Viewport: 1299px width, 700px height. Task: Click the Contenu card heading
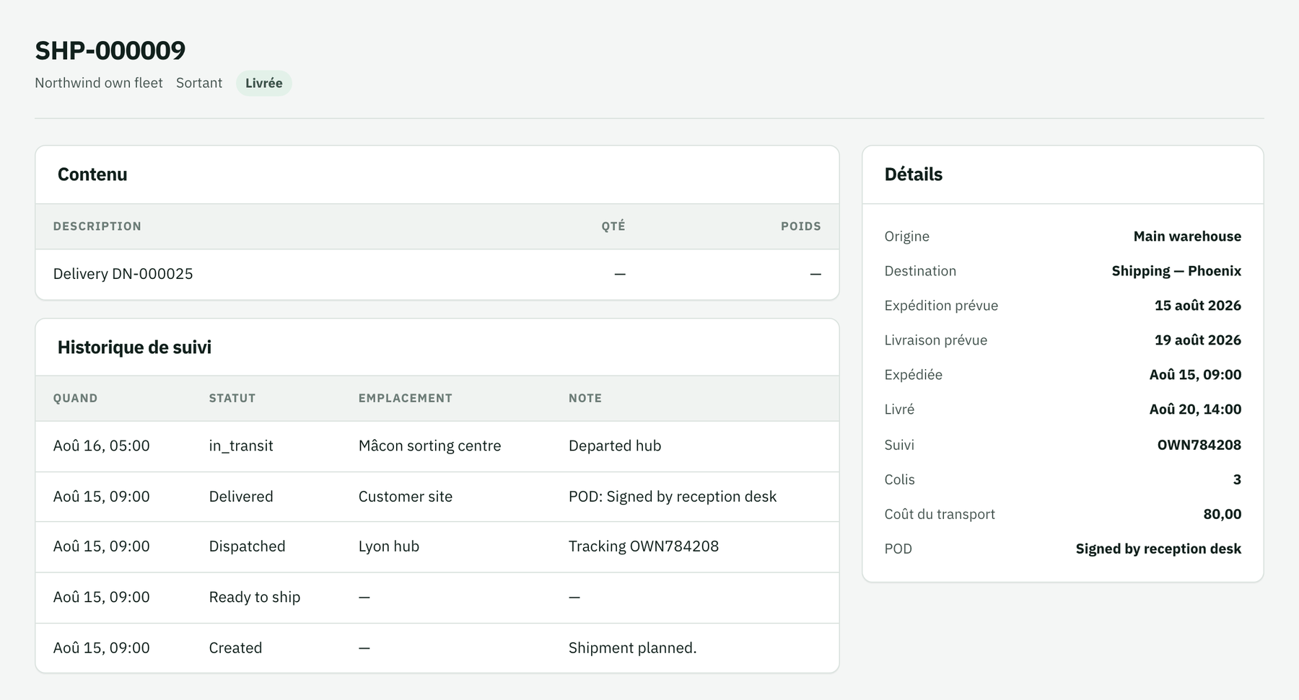pyautogui.click(x=92, y=174)
